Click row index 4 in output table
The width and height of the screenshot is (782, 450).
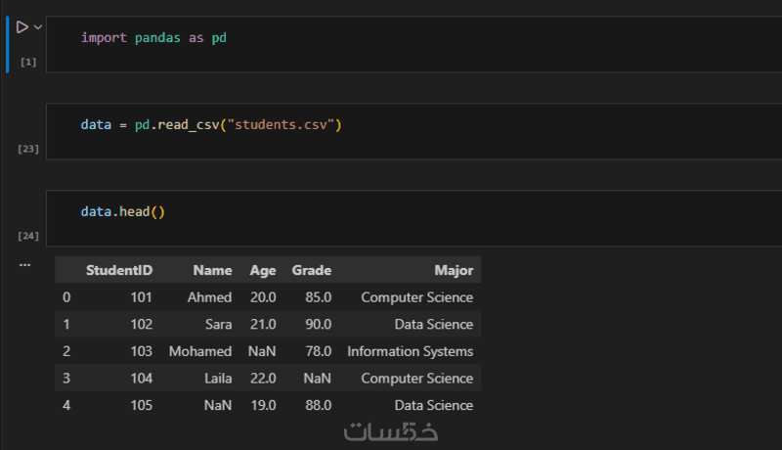pyautogui.click(x=66, y=405)
